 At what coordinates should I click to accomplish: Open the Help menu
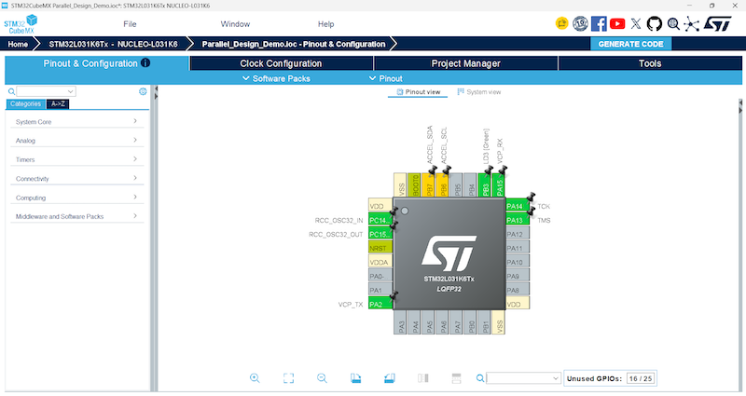pos(325,24)
